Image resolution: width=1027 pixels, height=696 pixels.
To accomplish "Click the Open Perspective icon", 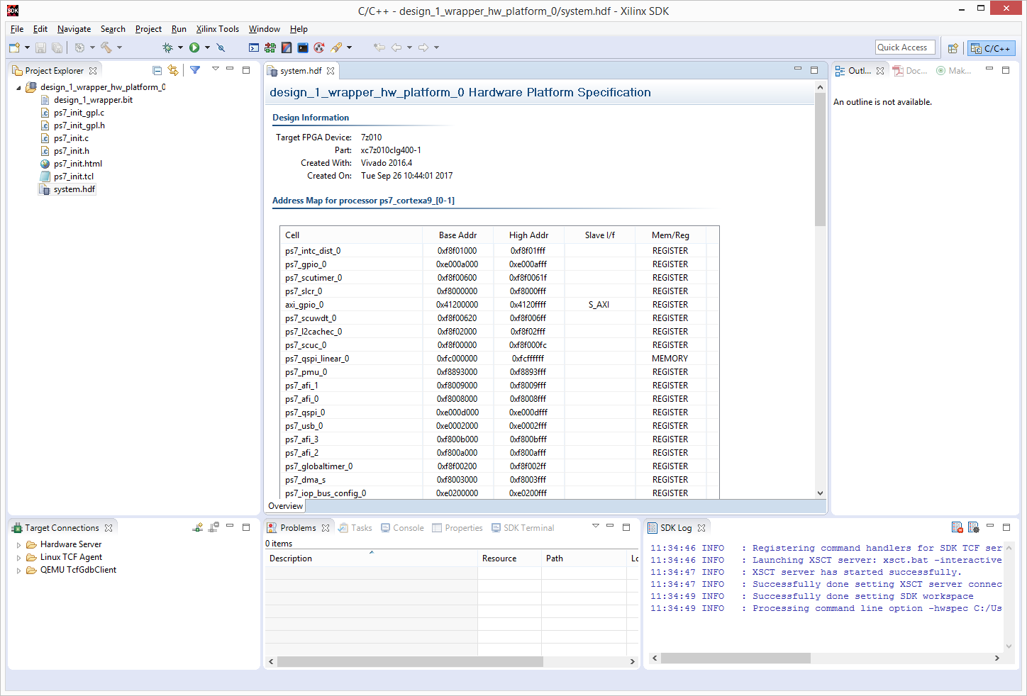I will pyautogui.click(x=953, y=48).
